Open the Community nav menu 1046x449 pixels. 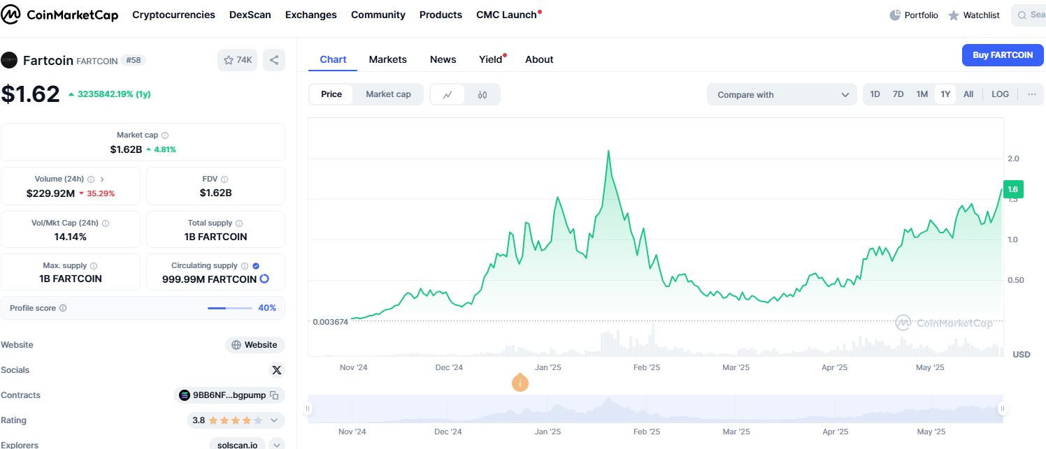tap(378, 15)
